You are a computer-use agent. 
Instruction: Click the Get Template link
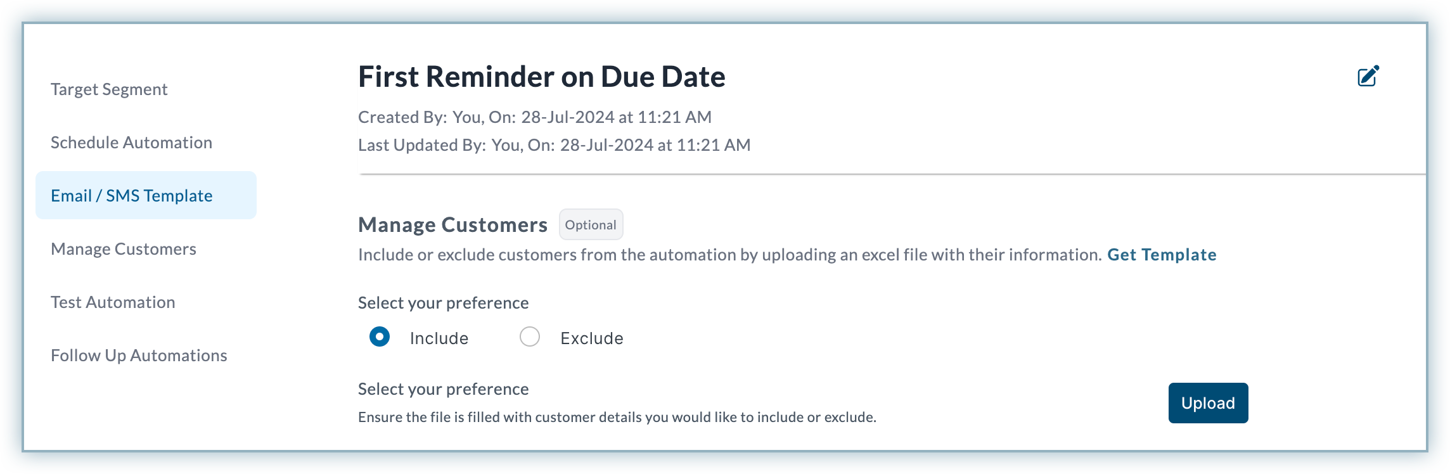click(x=1162, y=255)
